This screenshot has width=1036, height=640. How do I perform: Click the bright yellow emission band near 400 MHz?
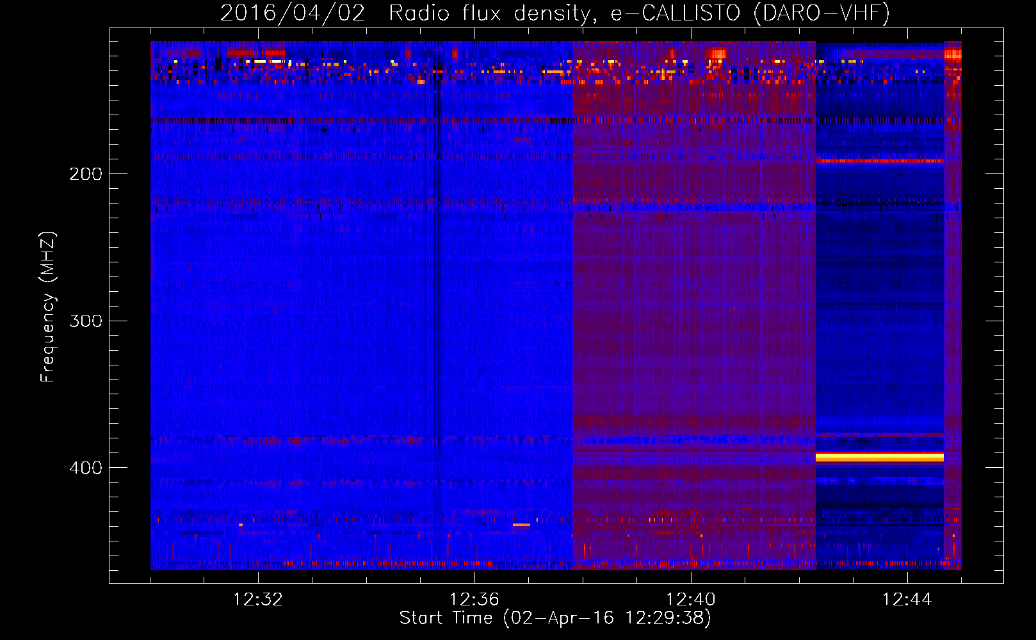click(879, 457)
